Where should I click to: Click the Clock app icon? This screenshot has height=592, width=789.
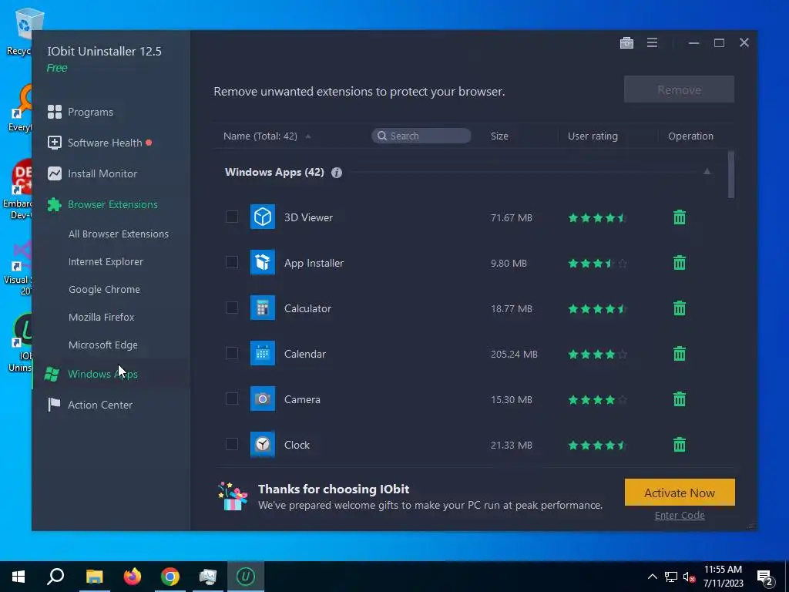pos(263,444)
